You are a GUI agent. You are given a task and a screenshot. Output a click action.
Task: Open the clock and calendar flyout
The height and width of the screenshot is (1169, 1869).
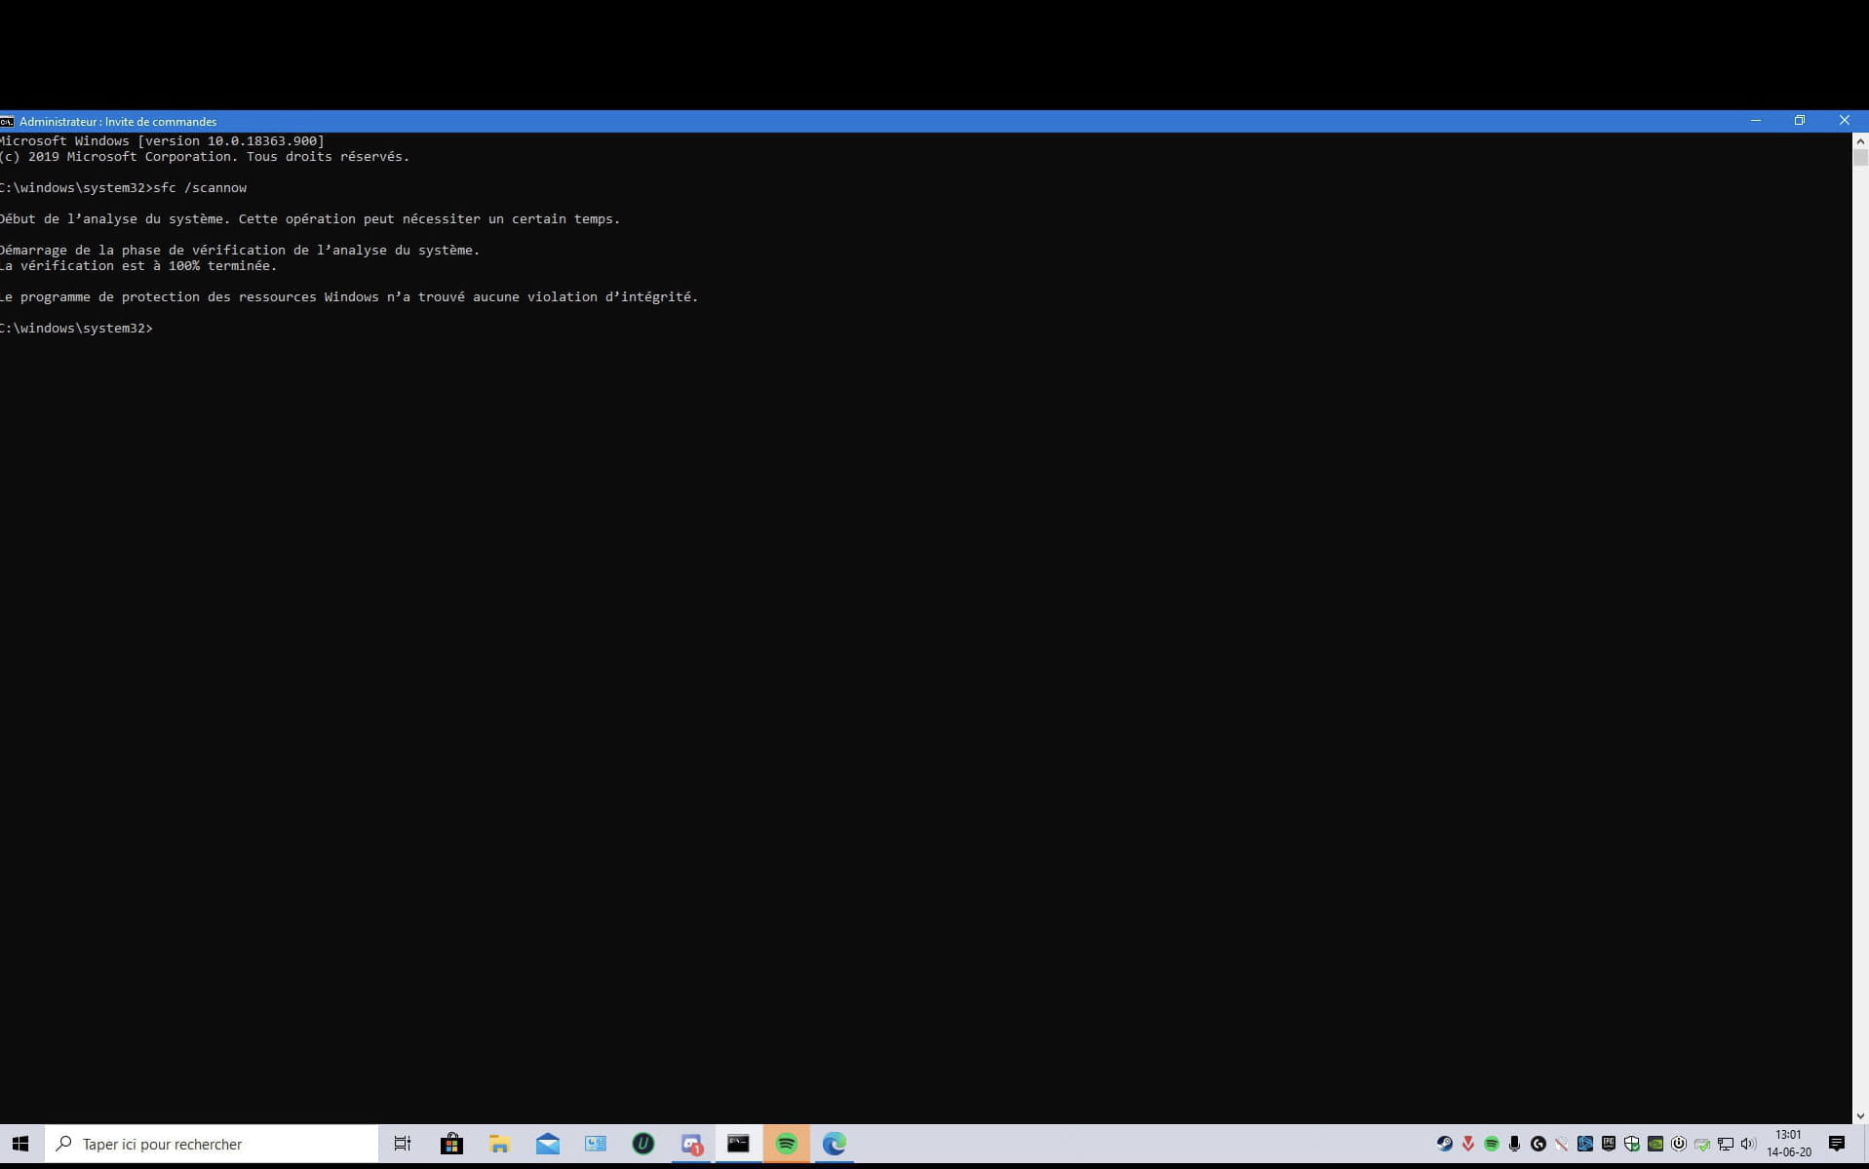(1788, 1144)
